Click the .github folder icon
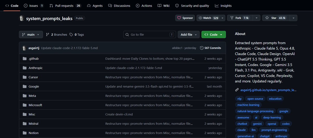313x138 pixels. [25, 59]
